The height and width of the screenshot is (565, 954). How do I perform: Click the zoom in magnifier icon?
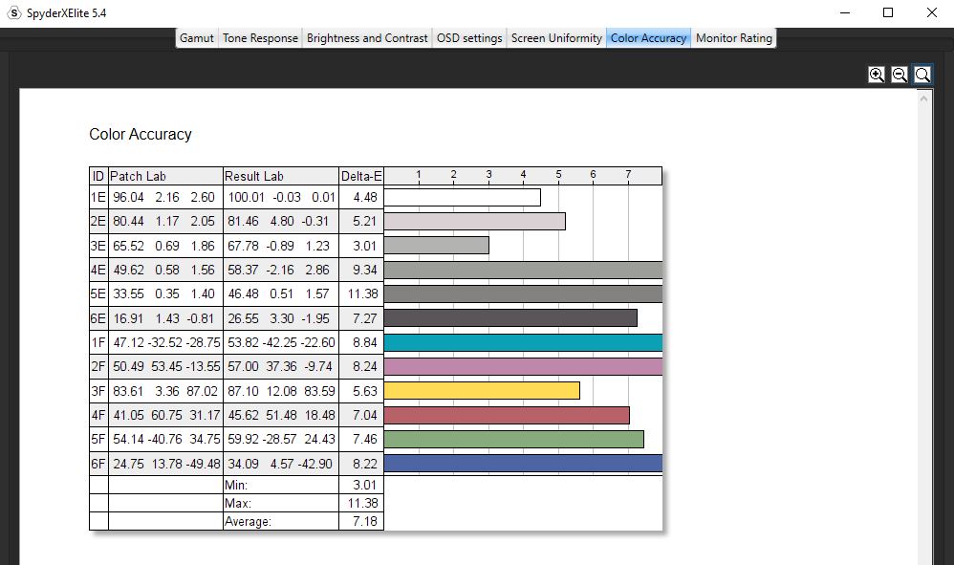[876, 75]
